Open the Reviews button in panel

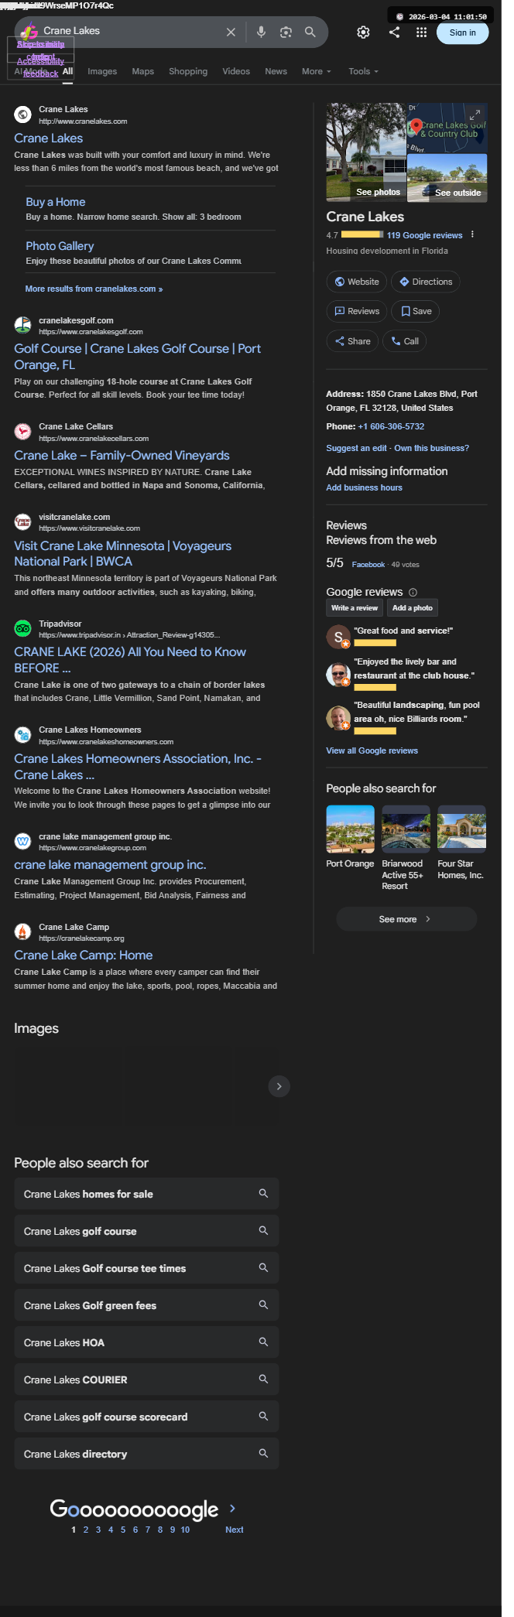[357, 311]
